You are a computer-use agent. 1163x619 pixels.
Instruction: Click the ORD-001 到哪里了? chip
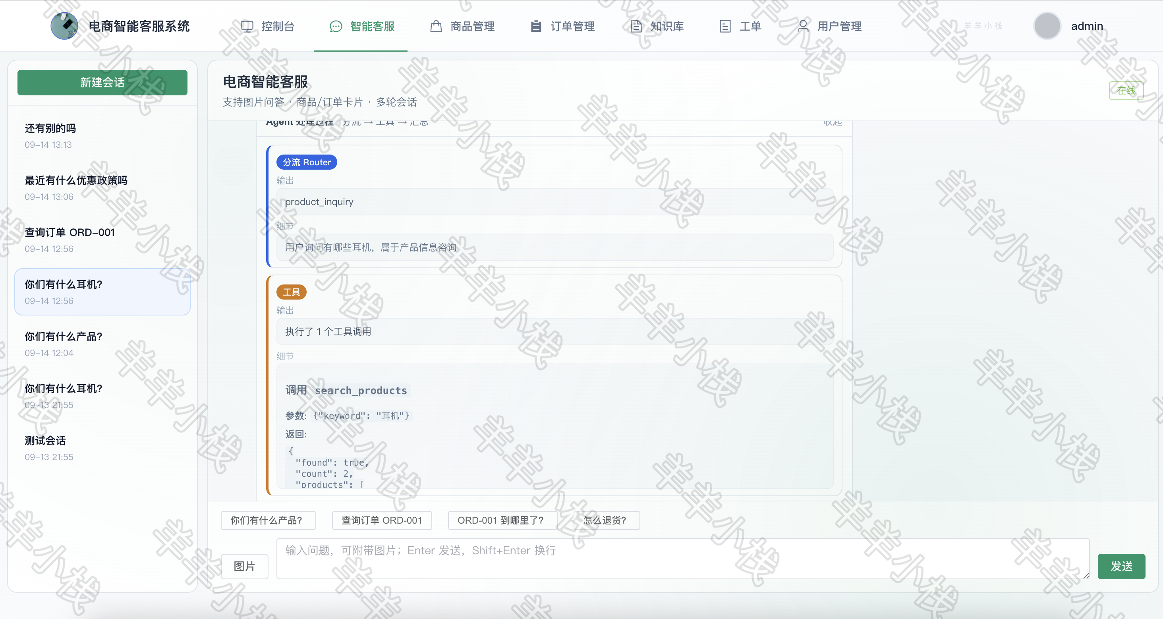tap(502, 520)
